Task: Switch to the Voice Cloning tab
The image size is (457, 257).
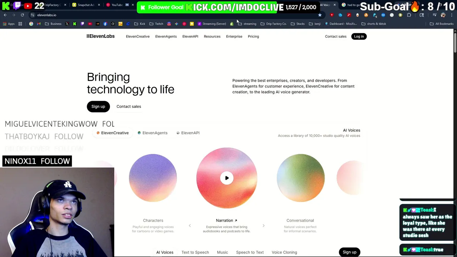Action: pyautogui.click(x=284, y=252)
